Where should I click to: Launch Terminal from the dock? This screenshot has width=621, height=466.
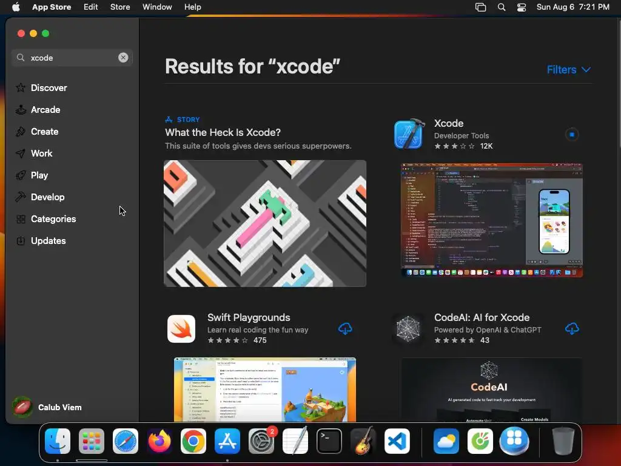click(329, 441)
